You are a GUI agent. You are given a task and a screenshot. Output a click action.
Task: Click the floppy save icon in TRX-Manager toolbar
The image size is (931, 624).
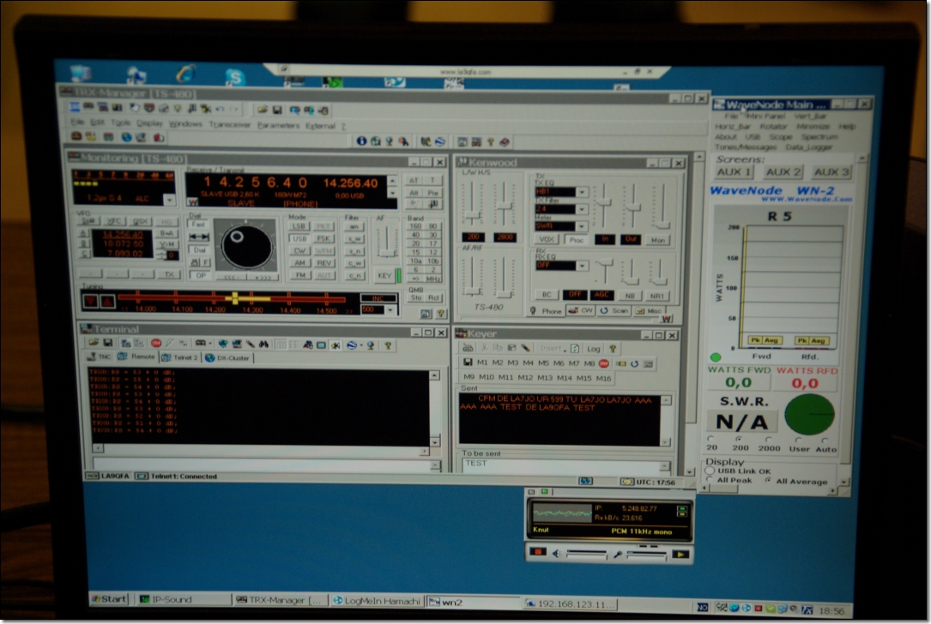277,110
